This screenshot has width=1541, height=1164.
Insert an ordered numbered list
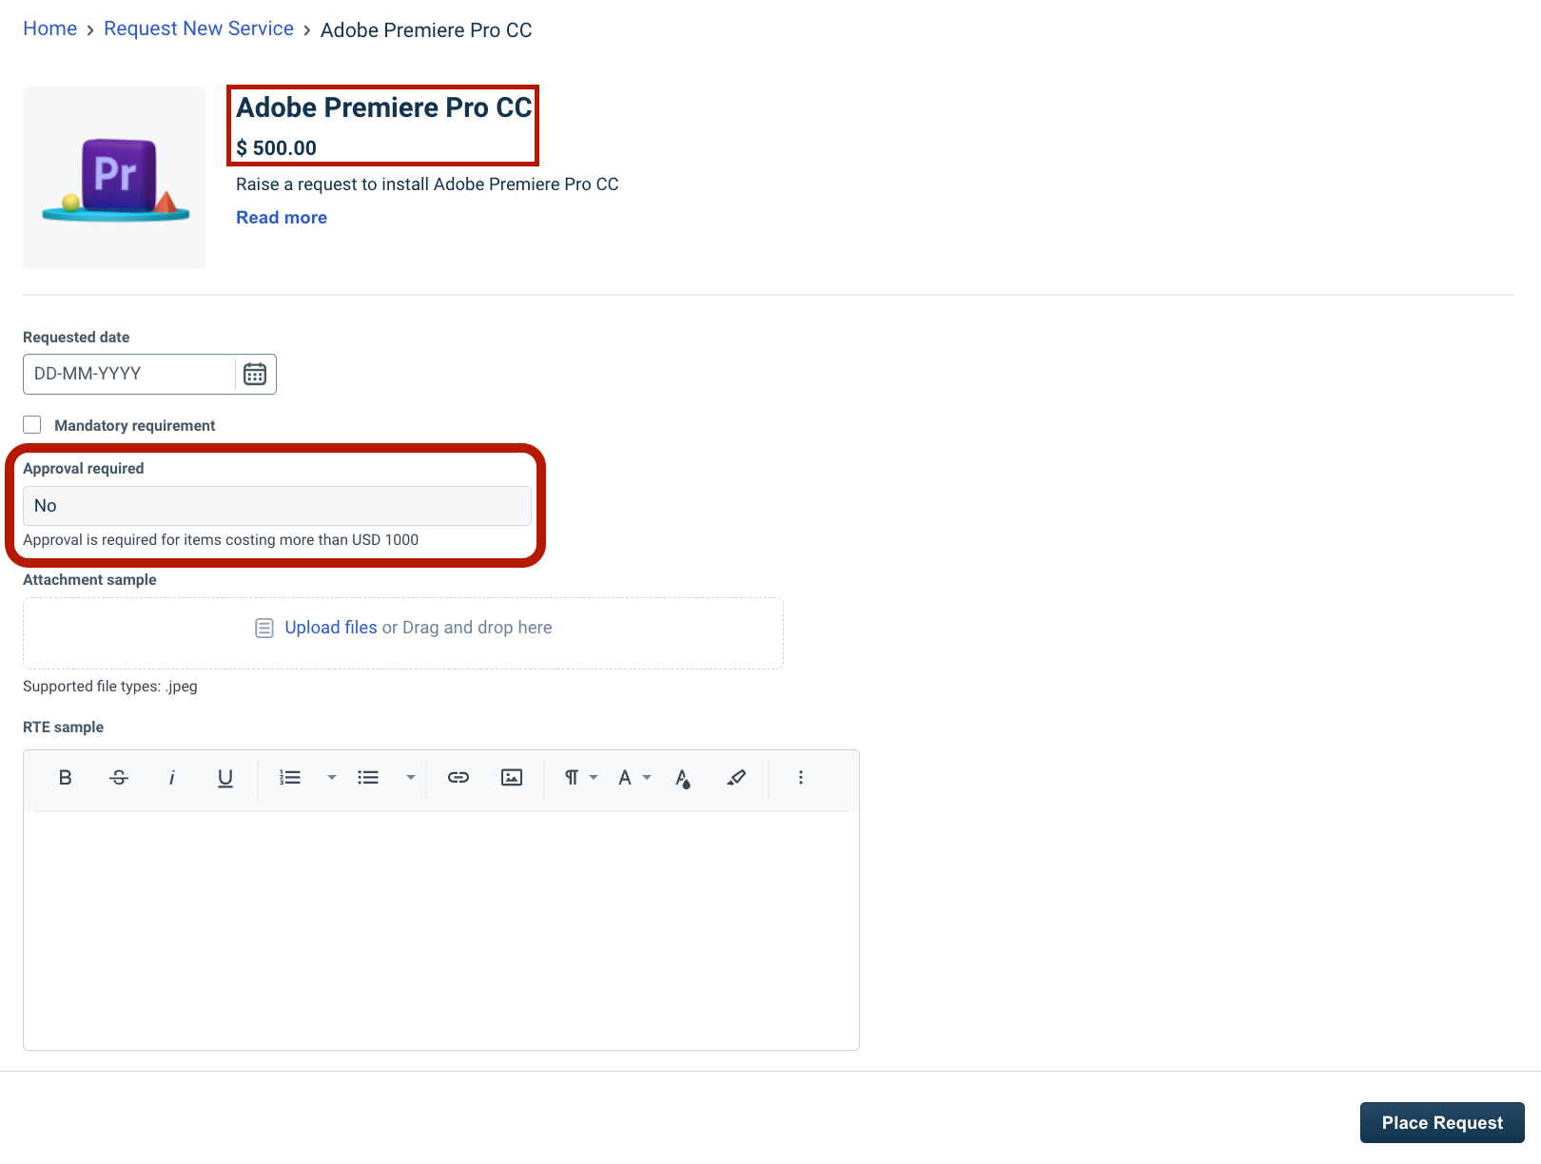point(290,778)
